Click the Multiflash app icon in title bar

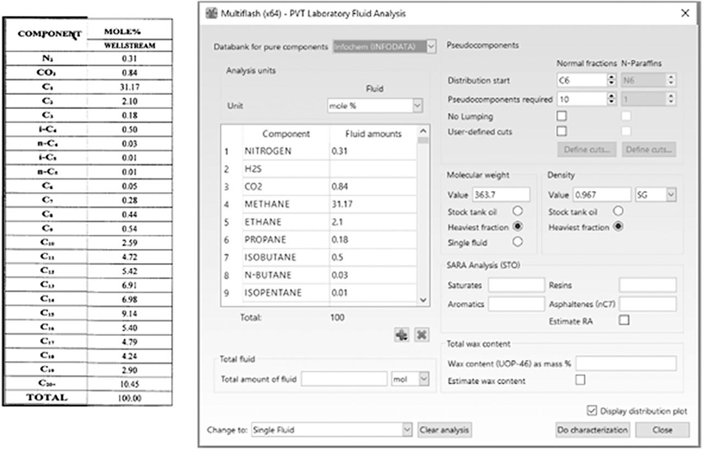[x=211, y=14]
